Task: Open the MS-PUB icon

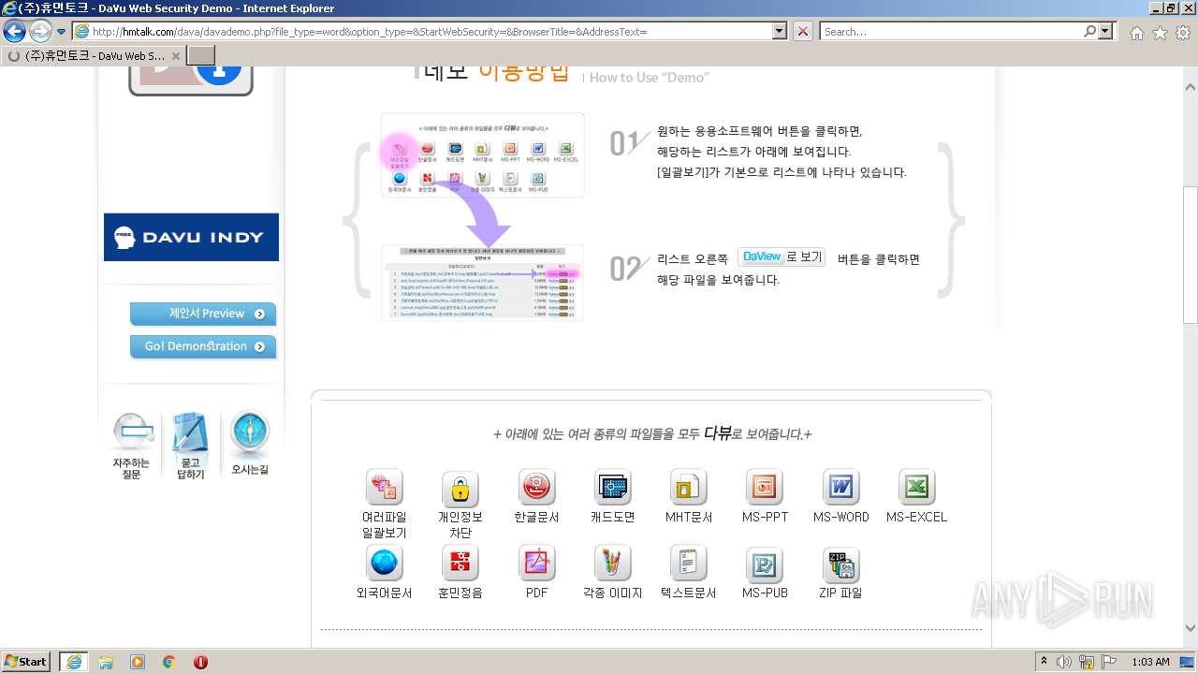Action: pos(765,564)
